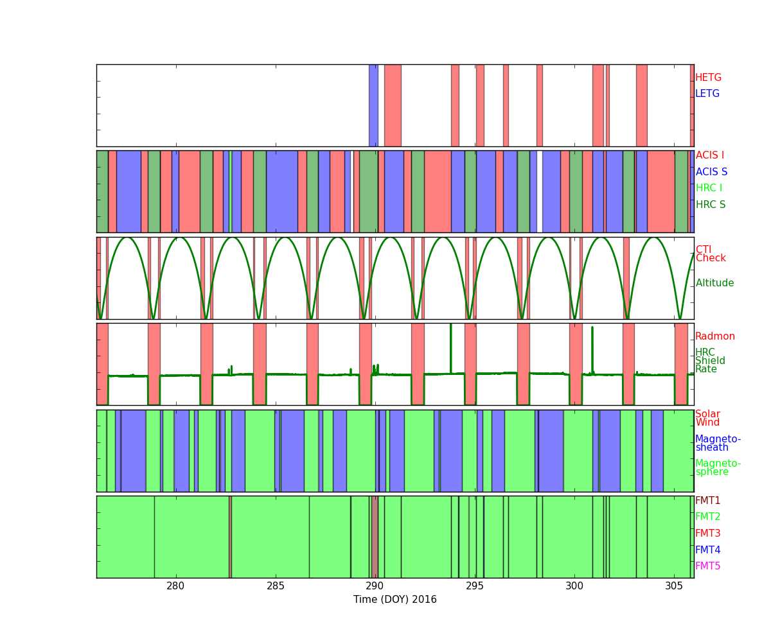Click the 300 tick on the time axis
The image size is (771, 642).
point(574,586)
